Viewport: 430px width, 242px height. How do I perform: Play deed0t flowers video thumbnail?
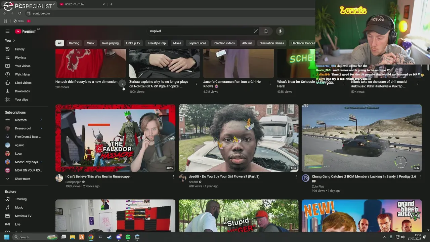(239, 138)
